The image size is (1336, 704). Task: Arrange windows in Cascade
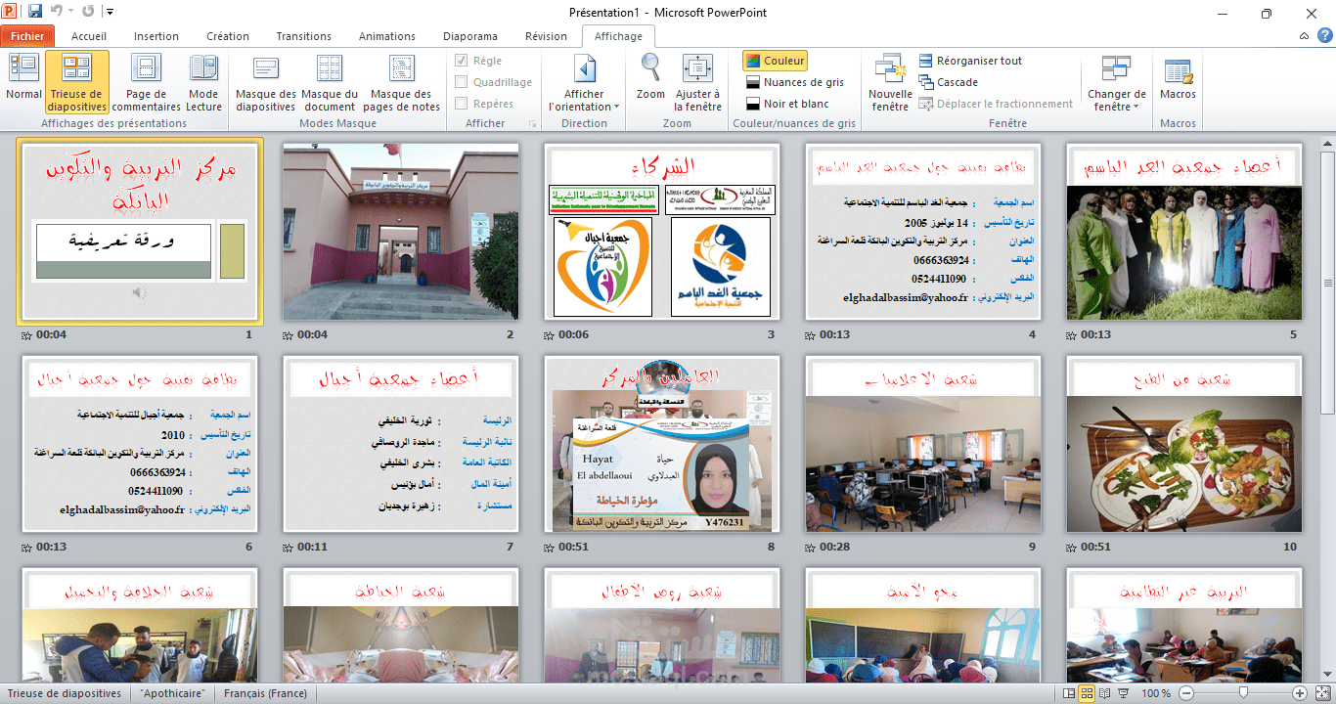(x=949, y=82)
